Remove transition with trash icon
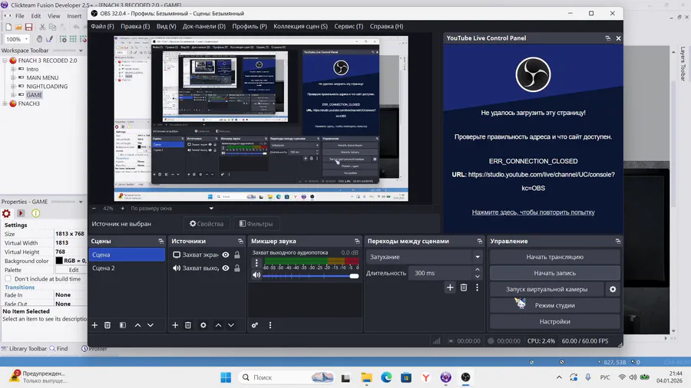Viewport: 691px width, 388px height. pos(464,288)
